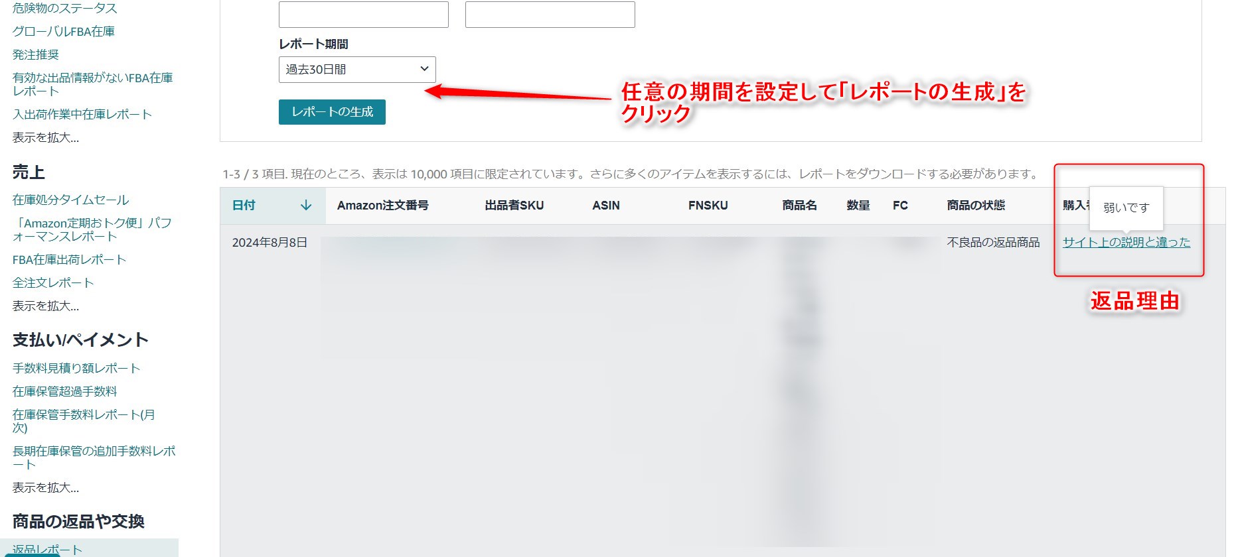Focus the first empty input field

pos(364,14)
